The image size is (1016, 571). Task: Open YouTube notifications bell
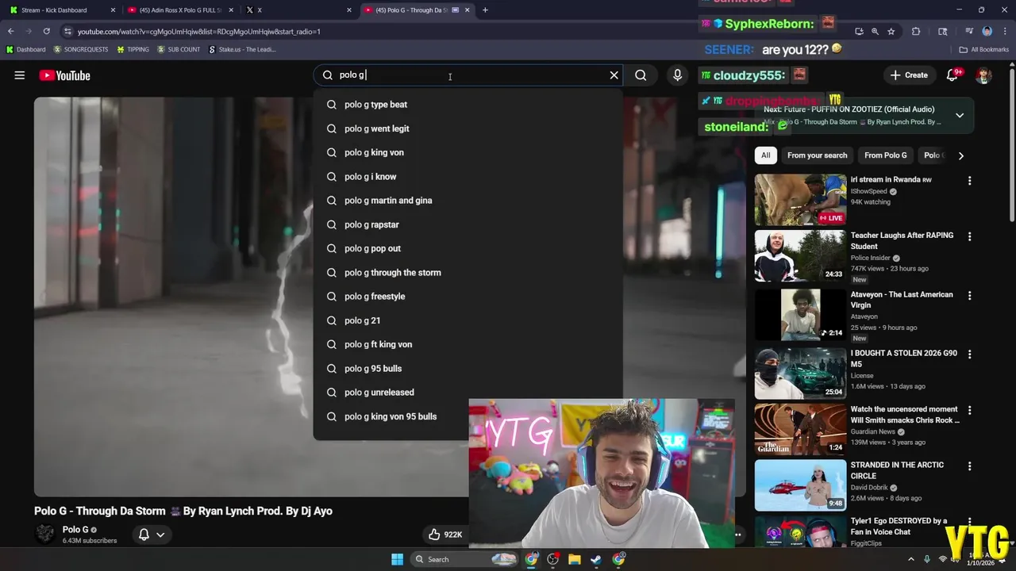point(952,75)
